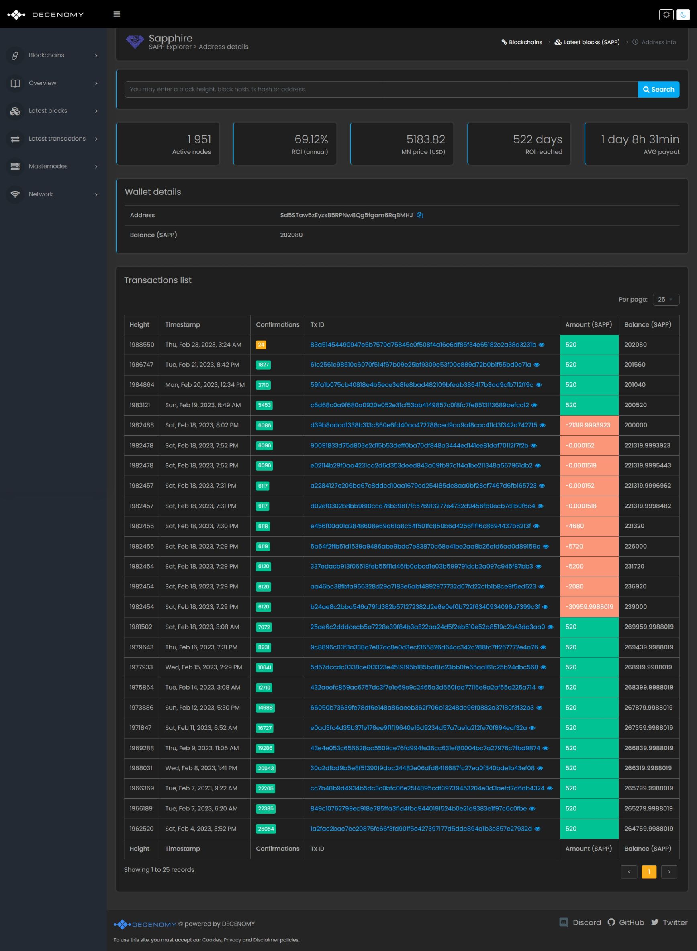
Task: Click the hamburger menu icon in header
Action: [x=117, y=14]
